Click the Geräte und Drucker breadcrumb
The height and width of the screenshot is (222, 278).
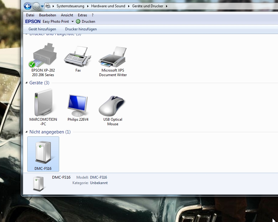148,6
